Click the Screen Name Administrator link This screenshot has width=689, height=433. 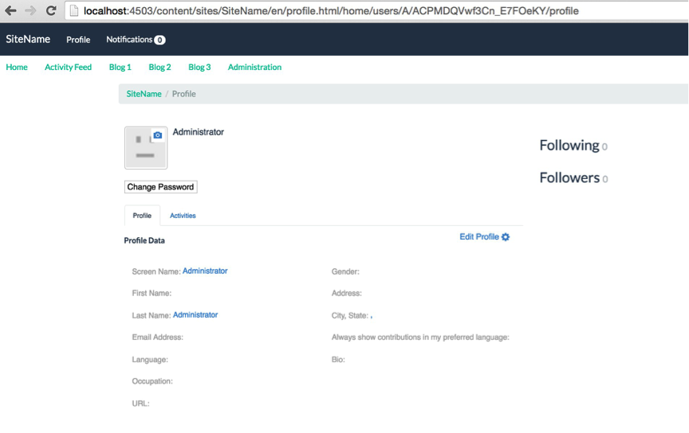point(205,271)
